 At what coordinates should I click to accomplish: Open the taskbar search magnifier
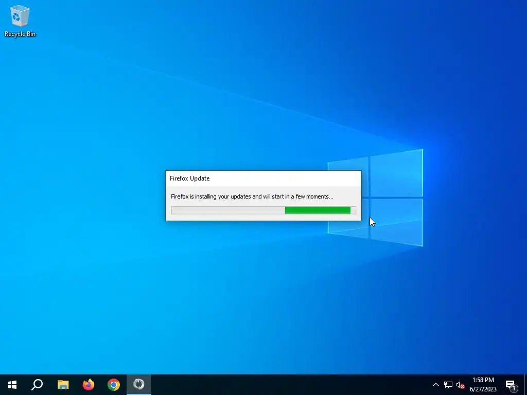point(37,385)
